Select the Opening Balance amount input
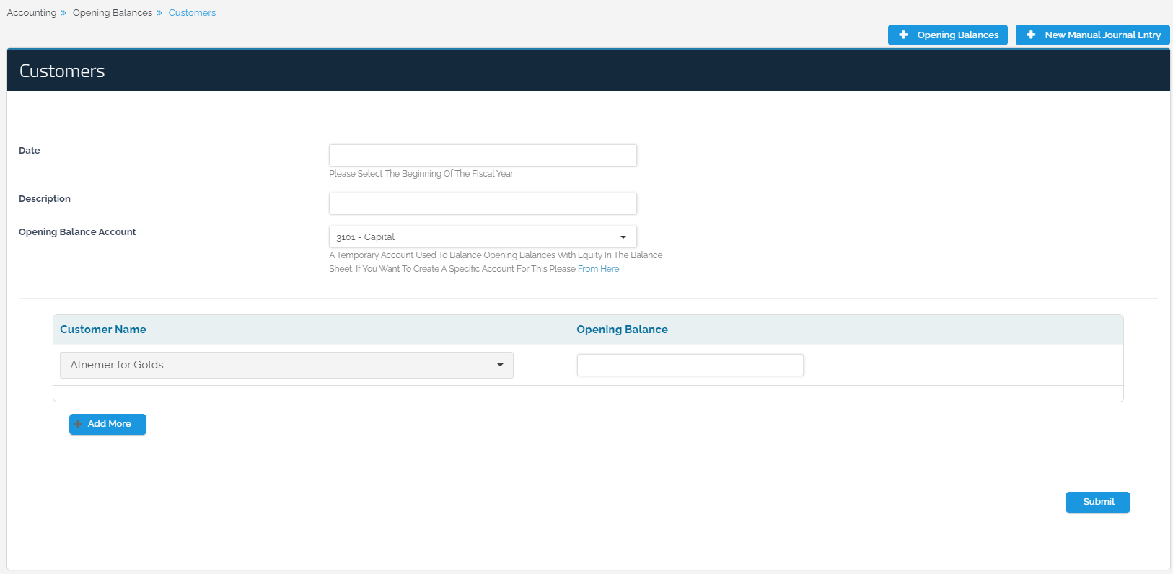This screenshot has height=574, width=1173. (x=690, y=365)
